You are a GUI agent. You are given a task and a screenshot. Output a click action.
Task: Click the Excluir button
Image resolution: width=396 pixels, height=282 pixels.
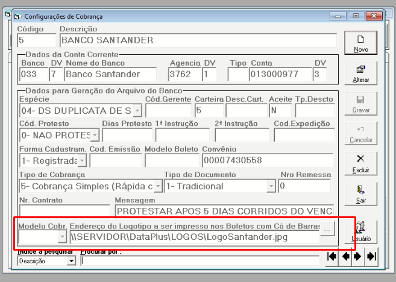point(360,163)
